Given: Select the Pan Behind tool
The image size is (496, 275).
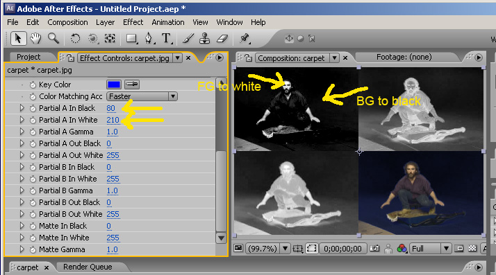Looking at the screenshot, I should pyautogui.click(x=110, y=39).
